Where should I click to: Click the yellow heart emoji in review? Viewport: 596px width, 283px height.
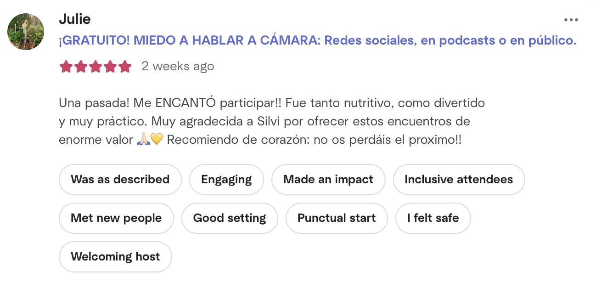pos(157,140)
